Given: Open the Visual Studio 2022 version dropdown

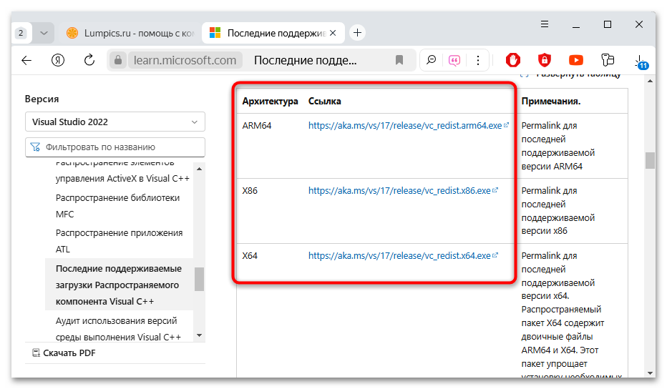Looking at the screenshot, I should click(x=115, y=122).
